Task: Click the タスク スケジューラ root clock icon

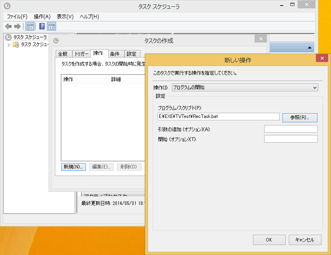Action: 8,37
